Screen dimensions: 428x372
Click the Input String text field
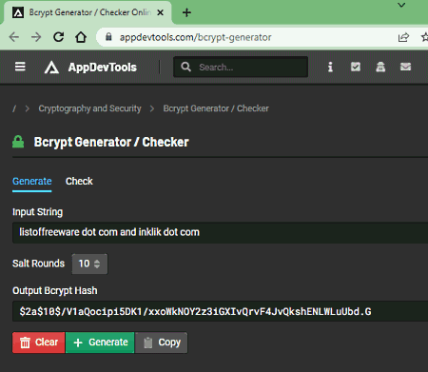coord(220,232)
